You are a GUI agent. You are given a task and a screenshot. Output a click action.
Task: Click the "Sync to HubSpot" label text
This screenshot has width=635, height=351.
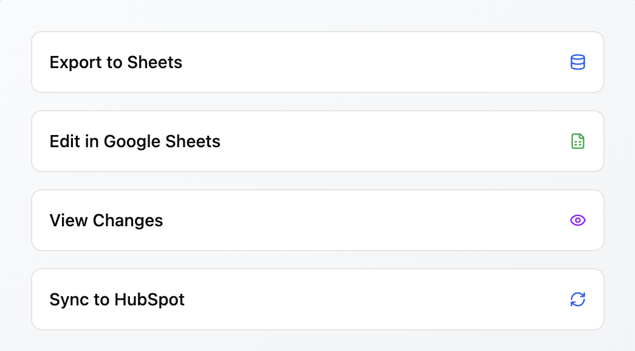pos(117,299)
